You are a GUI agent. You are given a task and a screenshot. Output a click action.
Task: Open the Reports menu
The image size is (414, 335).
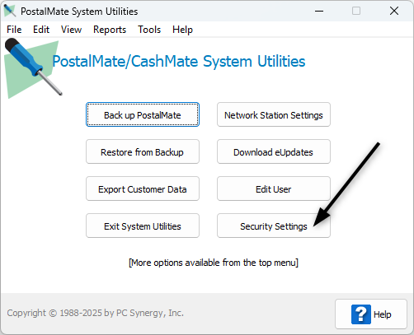point(110,30)
